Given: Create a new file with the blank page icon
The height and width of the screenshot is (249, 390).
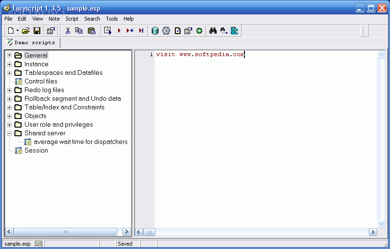Looking at the screenshot, I should click(11, 31).
